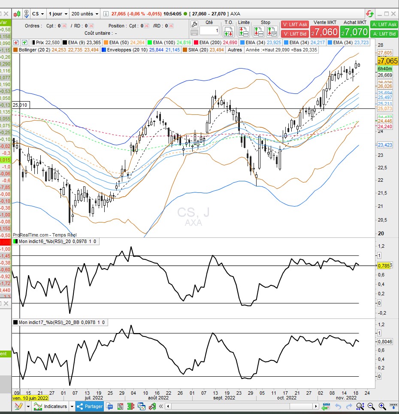This screenshot has width=399, height=414.
Task: Click the EMA (50) orange color swatch
Action: click(x=106, y=42)
